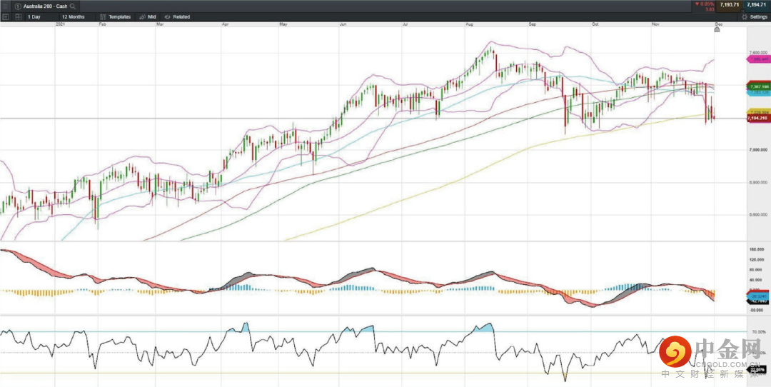
Task: Open the hamburger menu in title bar
Action: click(5, 5)
